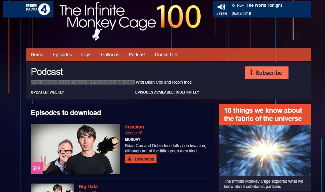Viewport: 325px width, 192px height.
Task: Open the Big Data episode link
Action: 88,186
